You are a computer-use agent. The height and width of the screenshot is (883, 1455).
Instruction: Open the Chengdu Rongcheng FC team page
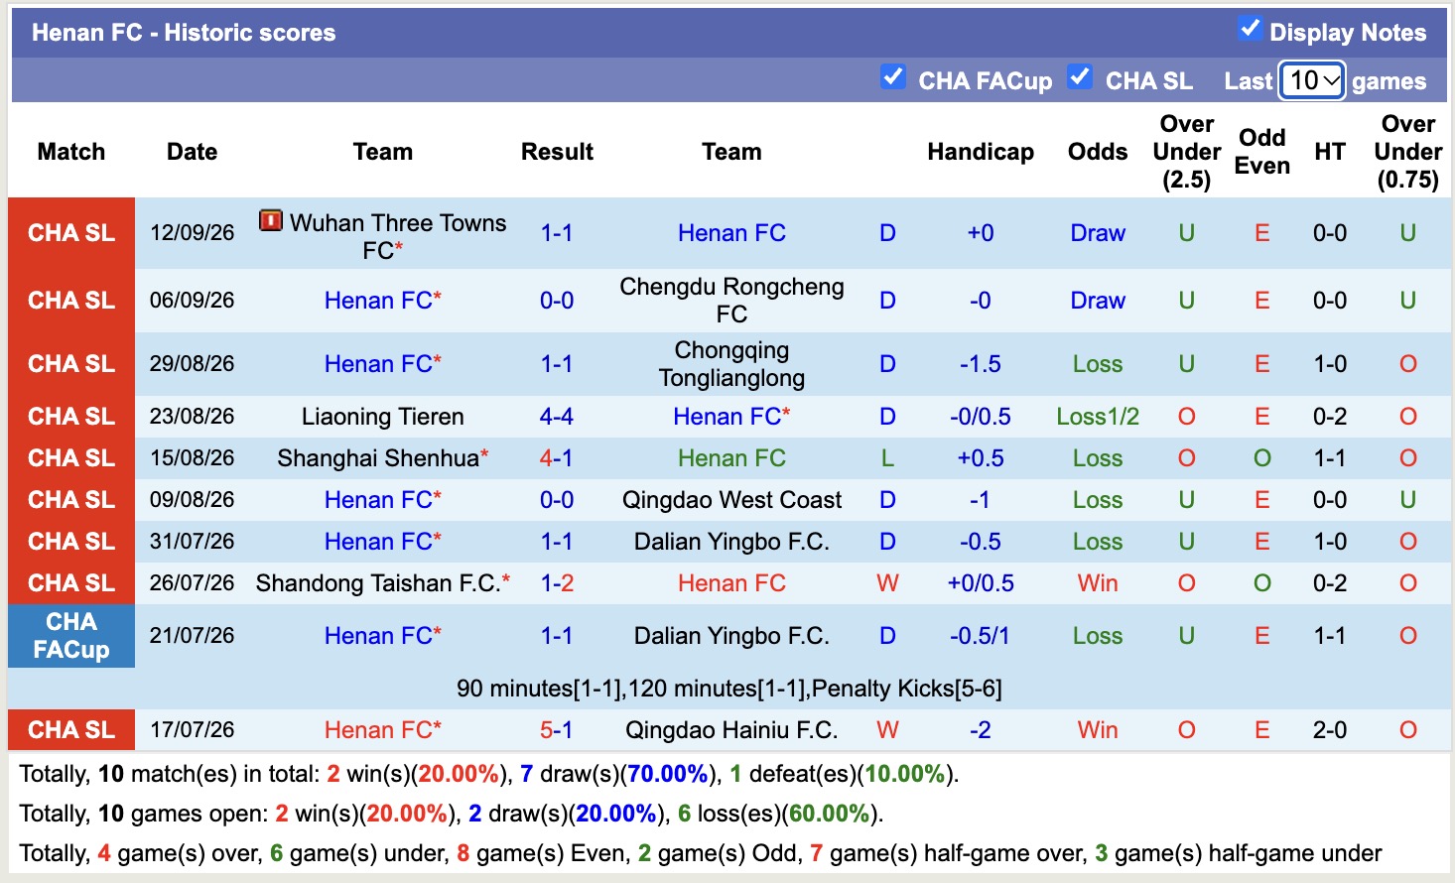click(x=731, y=300)
